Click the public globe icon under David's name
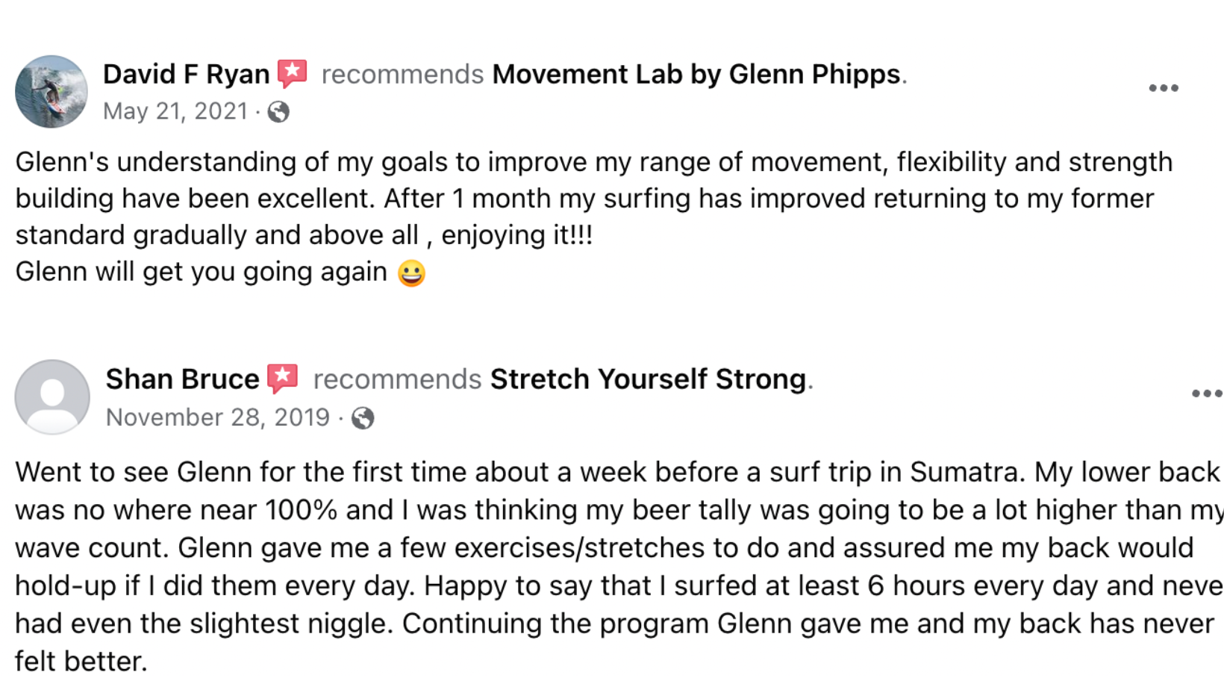The image size is (1224, 690). tap(278, 112)
